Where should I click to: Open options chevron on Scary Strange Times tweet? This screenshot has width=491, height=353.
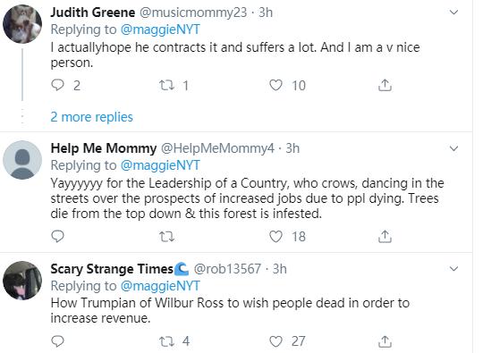[x=453, y=268]
